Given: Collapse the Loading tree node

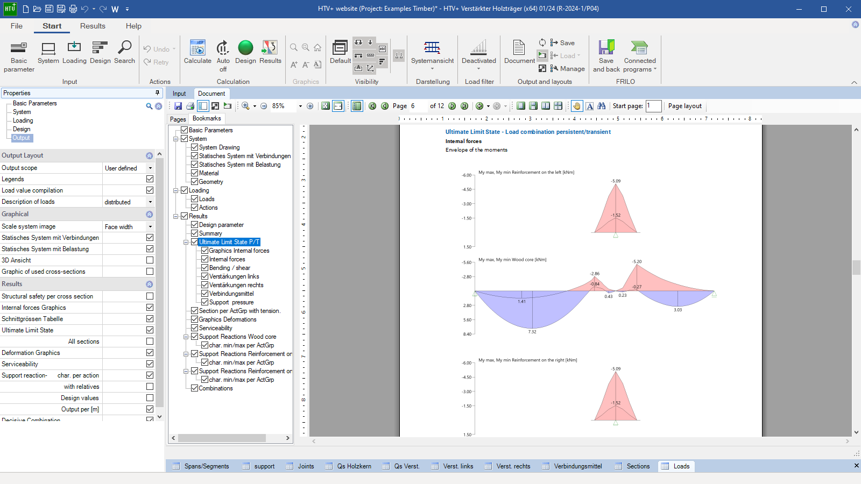Looking at the screenshot, I should click(x=175, y=190).
